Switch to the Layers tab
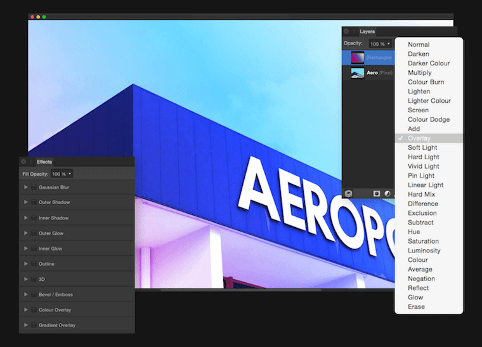 pyautogui.click(x=367, y=31)
